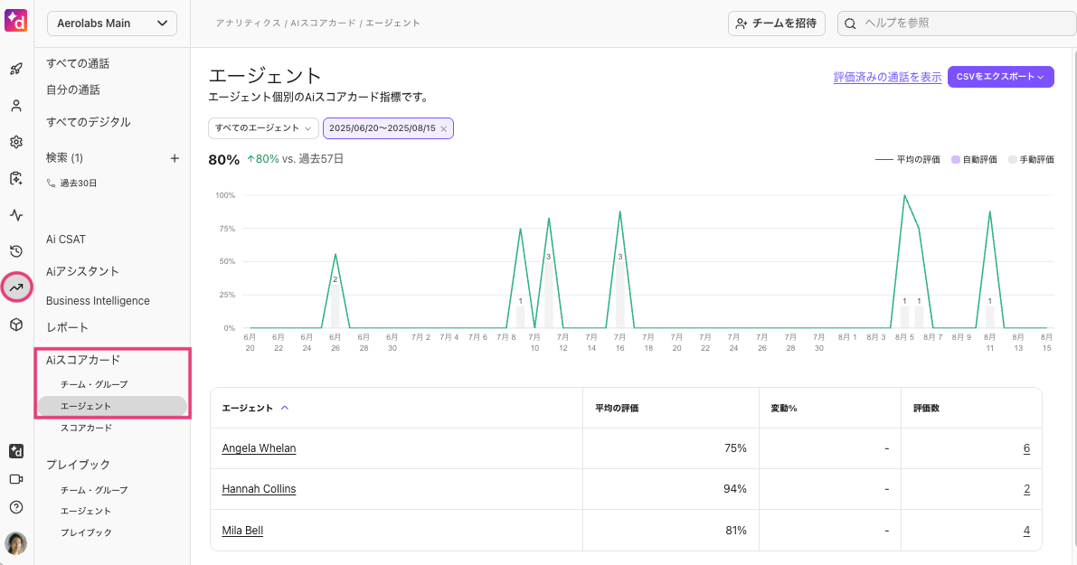Open Mila Bell's 4 evaluations count
The image size is (1077, 565).
(x=1026, y=530)
